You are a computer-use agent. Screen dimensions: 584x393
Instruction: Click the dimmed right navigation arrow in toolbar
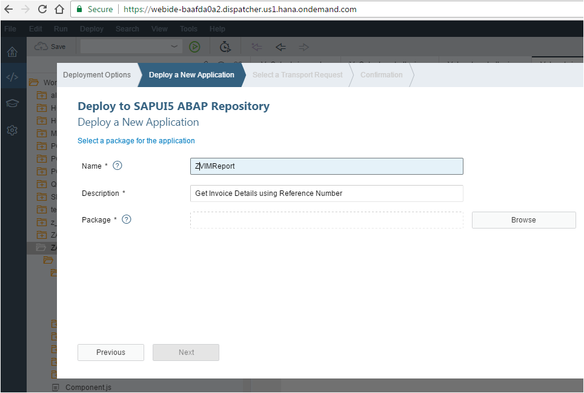tap(304, 47)
